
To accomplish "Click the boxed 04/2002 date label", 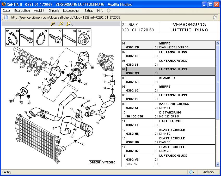I will [x=95, y=162].
